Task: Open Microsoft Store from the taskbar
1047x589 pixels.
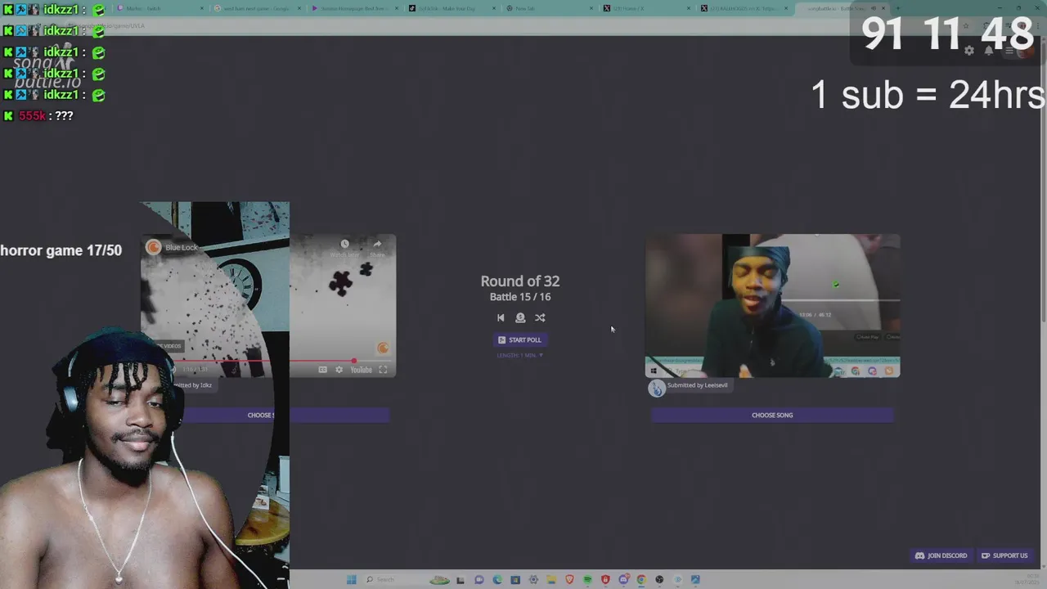Action: (x=515, y=579)
